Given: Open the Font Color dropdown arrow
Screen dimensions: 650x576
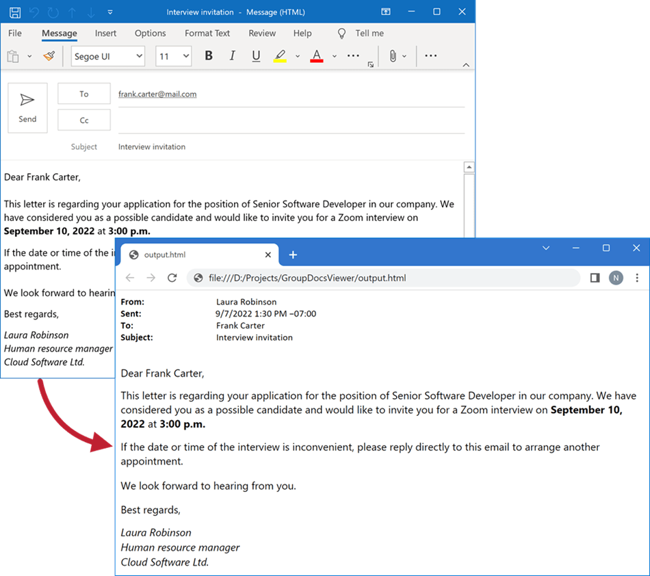Looking at the screenshot, I should [x=333, y=56].
